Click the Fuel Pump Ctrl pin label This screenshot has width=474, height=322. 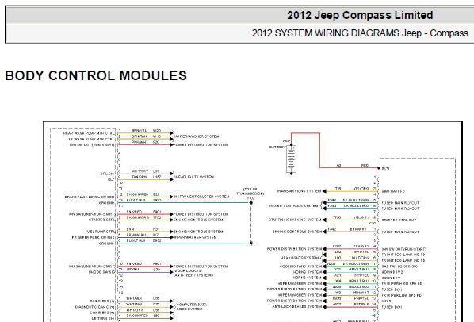point(100,232)
